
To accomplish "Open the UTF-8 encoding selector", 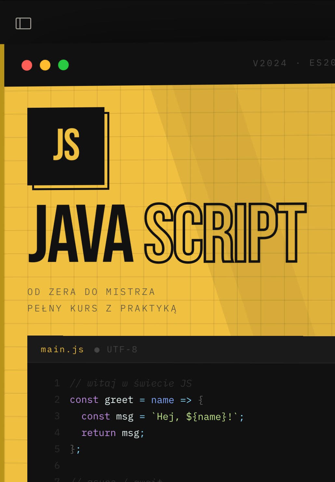I will click(x=122, y=350).
